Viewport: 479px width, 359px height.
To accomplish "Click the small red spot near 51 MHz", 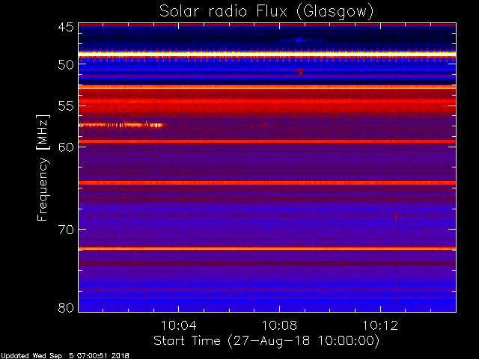I will (301, 73).
